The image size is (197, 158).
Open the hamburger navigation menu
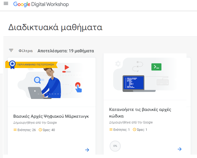pyautogui.click(x=6, y=3)
